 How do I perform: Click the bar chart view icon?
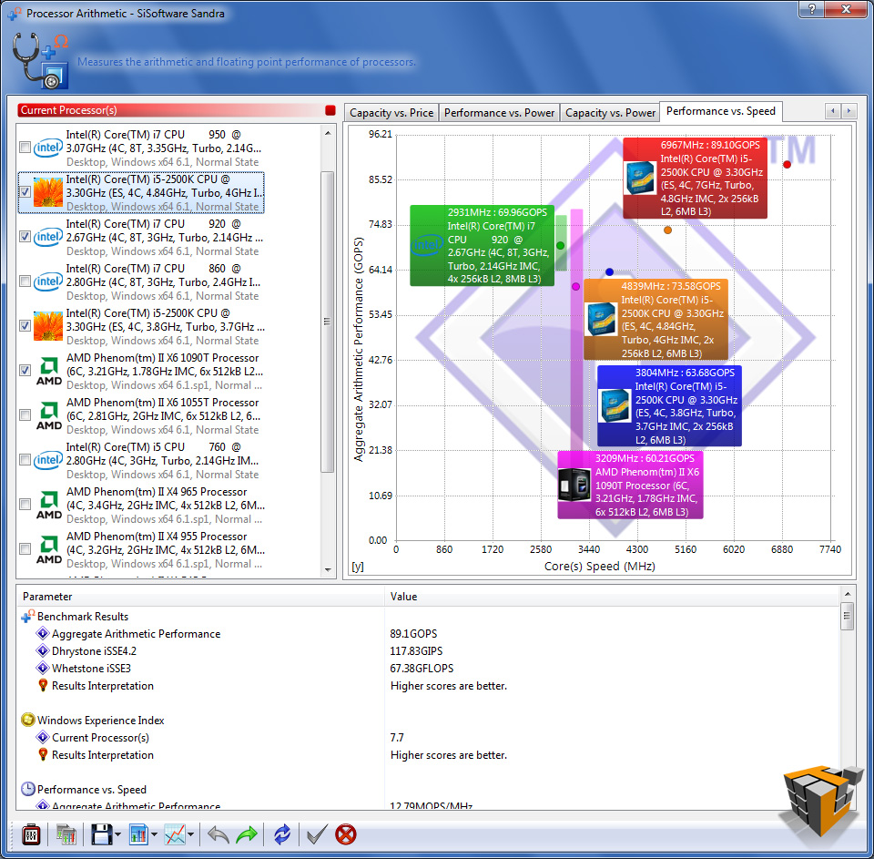tap(138, 834)
